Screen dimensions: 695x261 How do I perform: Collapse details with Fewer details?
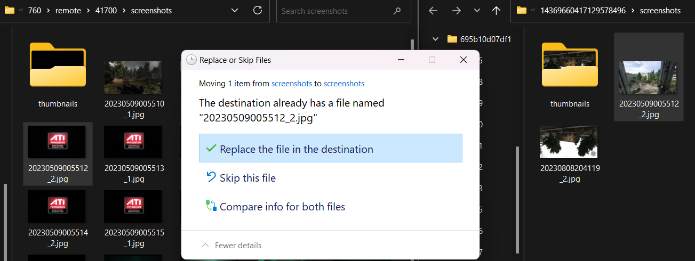pyautogui.click(x=231, y=246)
